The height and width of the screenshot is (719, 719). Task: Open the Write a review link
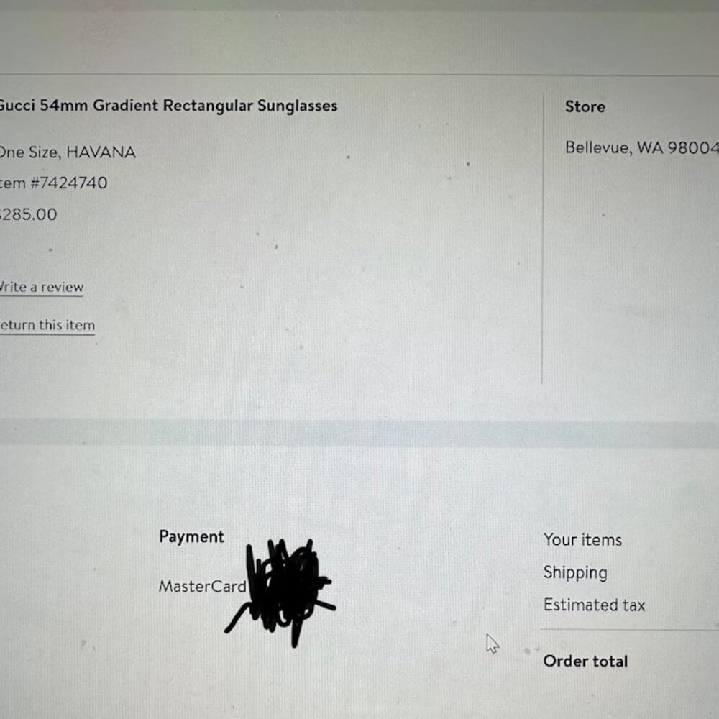(x=41, y=288)
